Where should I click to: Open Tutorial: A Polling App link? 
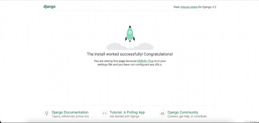127,112
